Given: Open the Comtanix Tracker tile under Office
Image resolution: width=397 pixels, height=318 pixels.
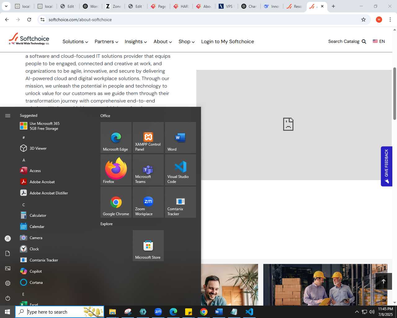Looking at the screenshot, I should click(180, 202).
